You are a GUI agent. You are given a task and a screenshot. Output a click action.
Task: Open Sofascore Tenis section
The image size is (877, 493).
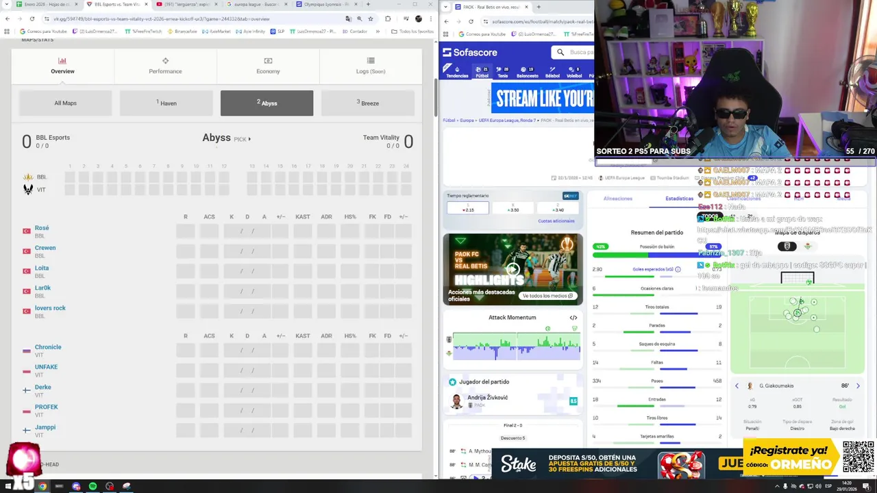[x=503, y=72]
